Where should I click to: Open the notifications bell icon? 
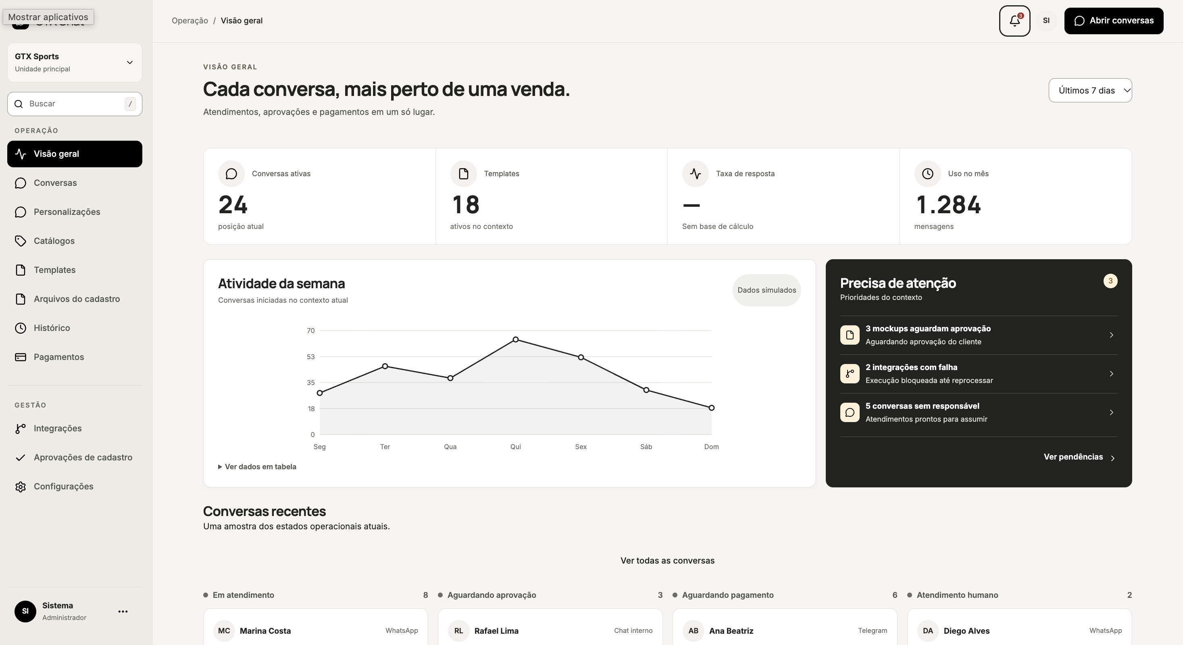pos(1014,21)
